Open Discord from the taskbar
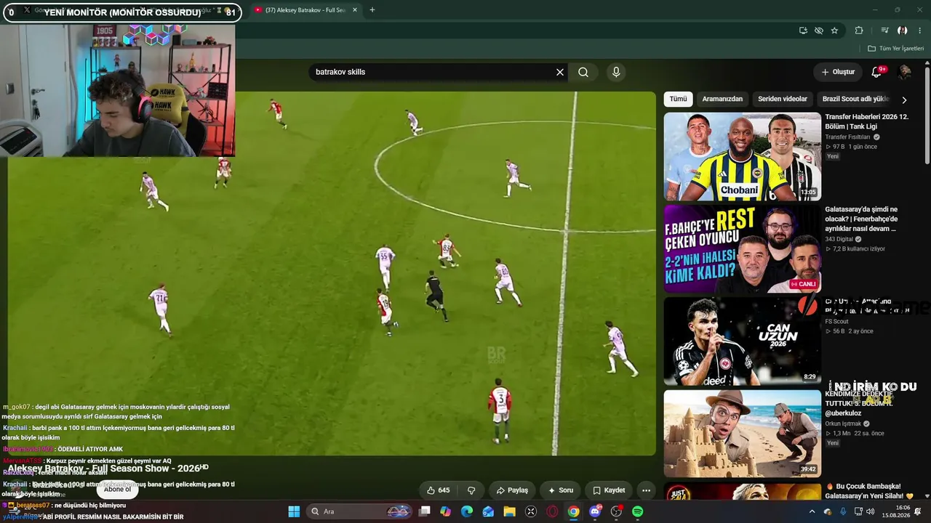This screenshot has height=523, width=931. click(x=595, y=511)
